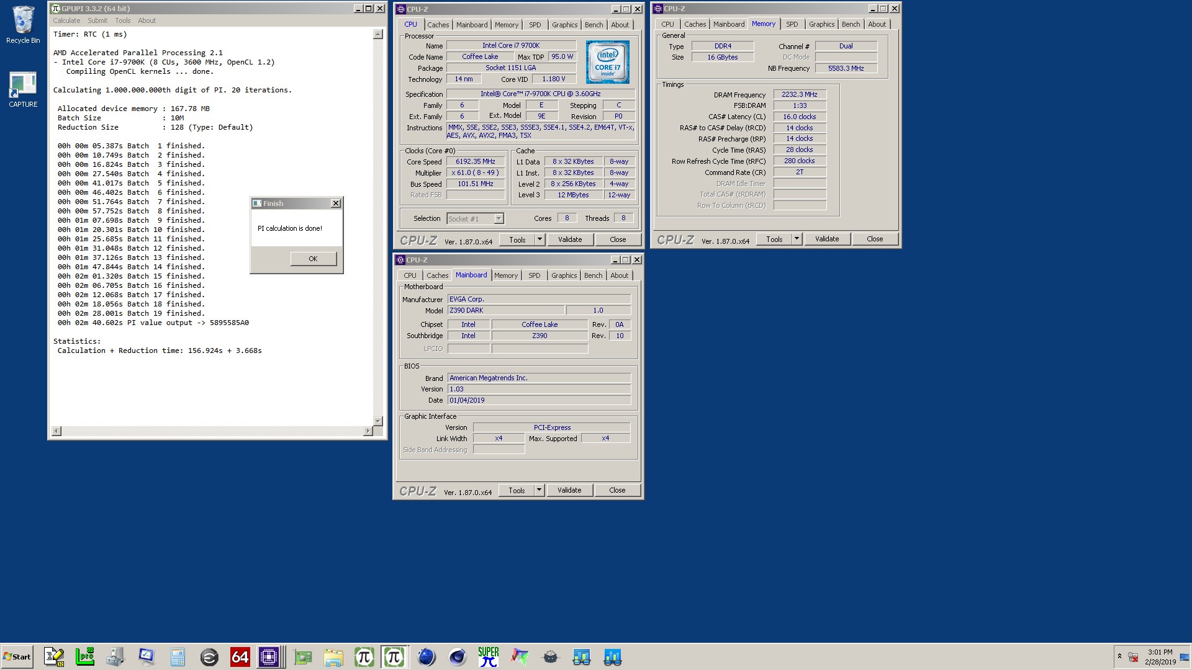Open About tab in Memory window
Viewport: 1192px width, 670px height.
point(877,24)
